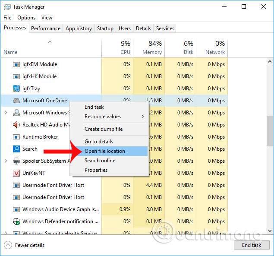
Task: Click the second Usermode Font Driver Host icon
Action: pyautogui.click(x=16, y=197)
